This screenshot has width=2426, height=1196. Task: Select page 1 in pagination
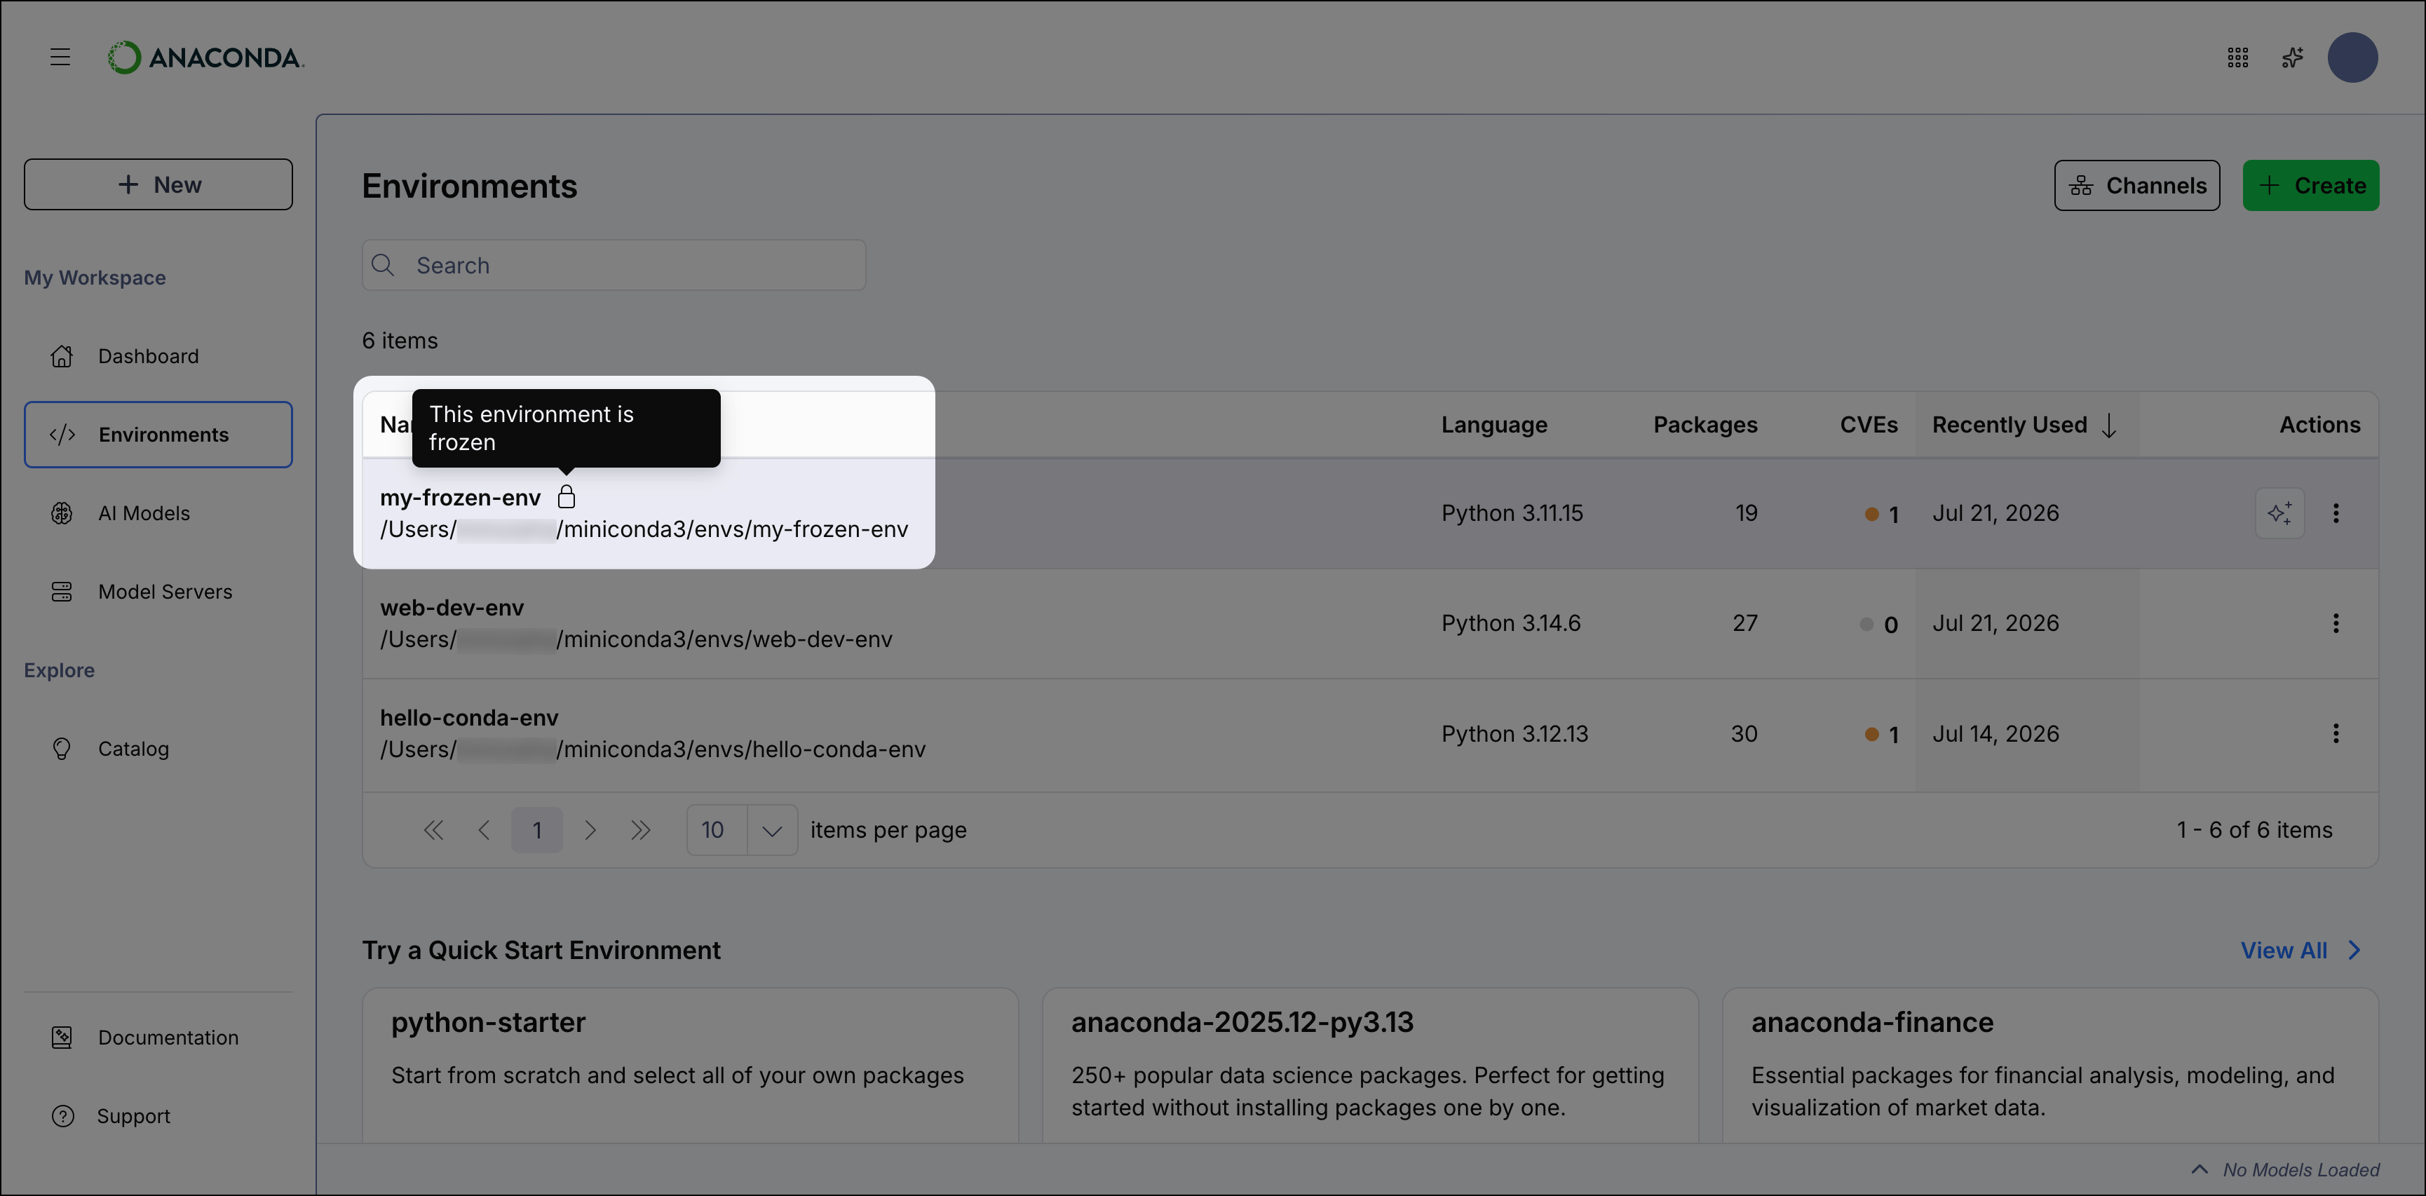537,829
